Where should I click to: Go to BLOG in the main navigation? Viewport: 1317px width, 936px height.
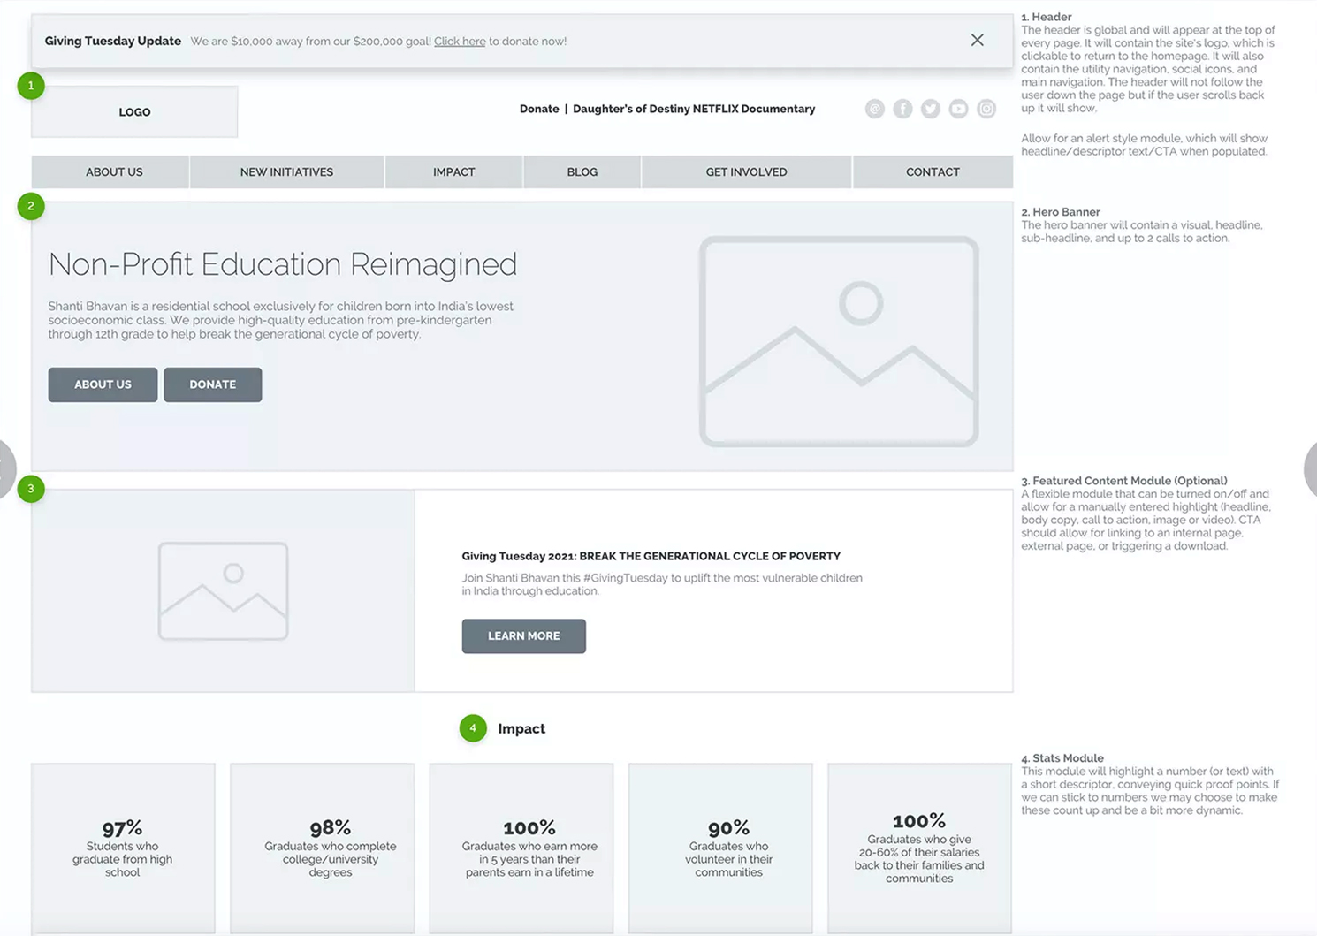[582, 172]
